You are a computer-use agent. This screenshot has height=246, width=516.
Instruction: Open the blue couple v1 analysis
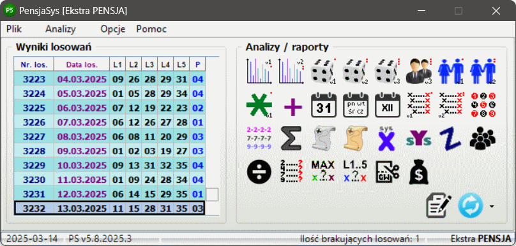click(451, 71)
